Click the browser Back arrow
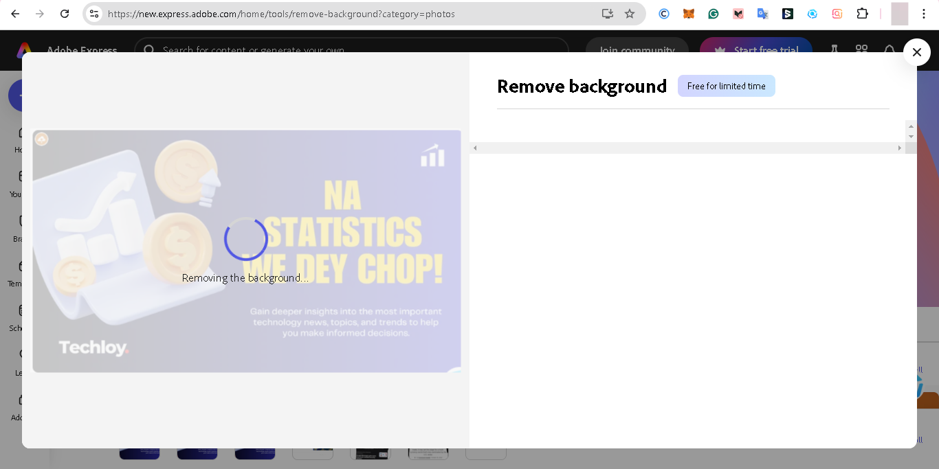Screen dimensions: 939x469 15,14
